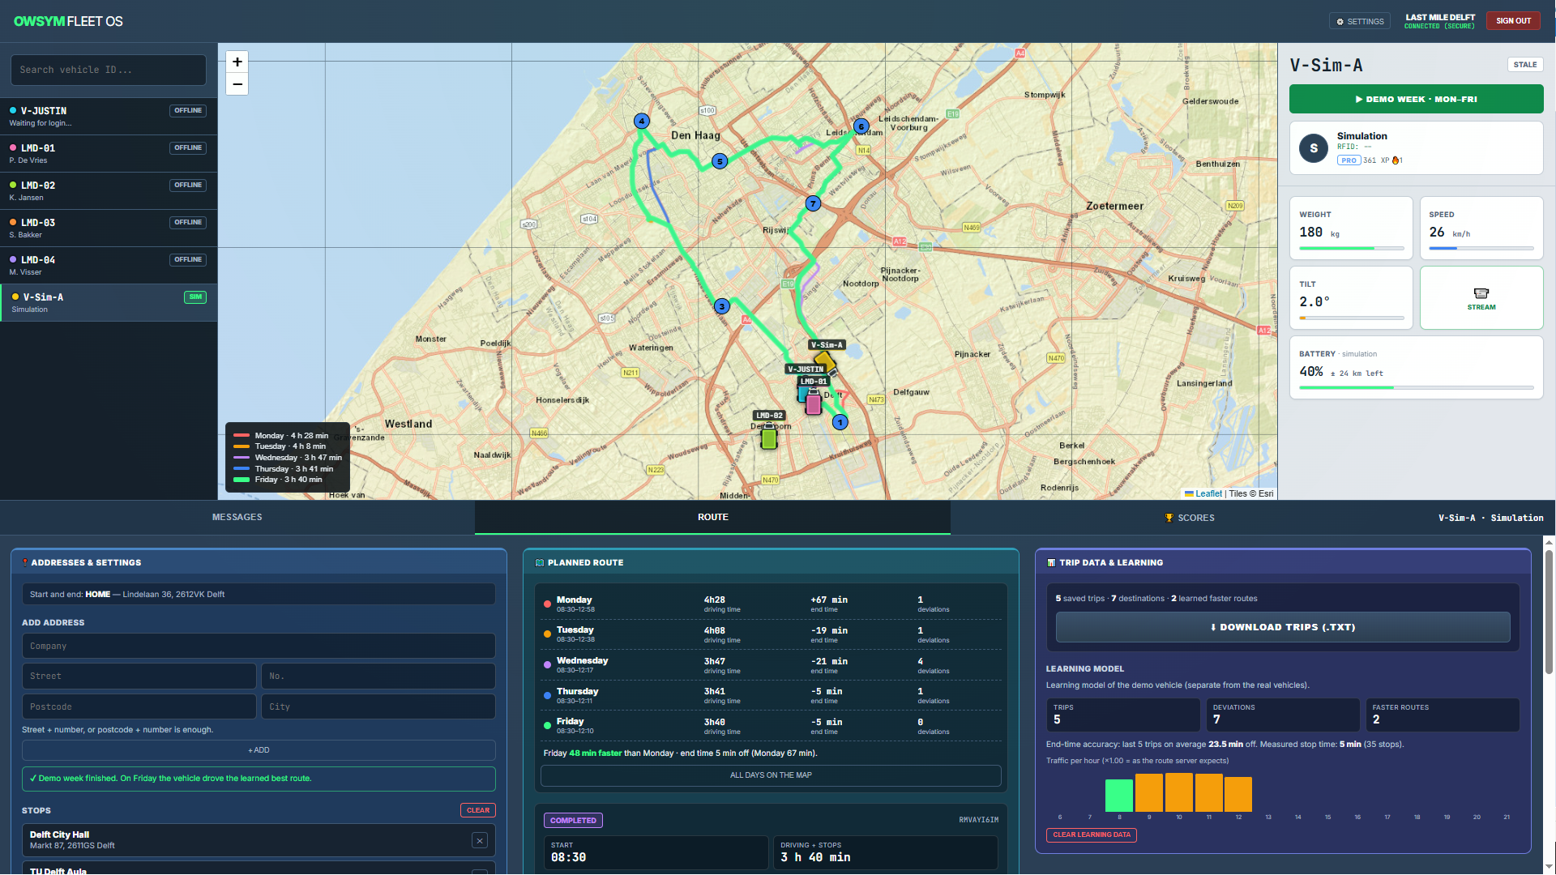Sign out of Fleet OS
Image resolution: width=1556 pixels, height=875 pixels.
point(1513,21)
